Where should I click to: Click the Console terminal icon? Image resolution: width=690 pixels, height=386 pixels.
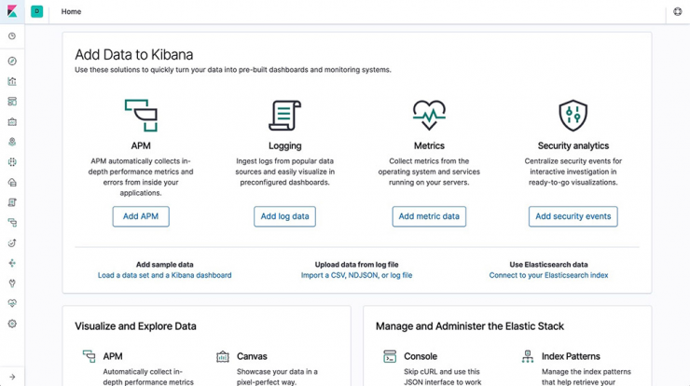pos(390,356)
